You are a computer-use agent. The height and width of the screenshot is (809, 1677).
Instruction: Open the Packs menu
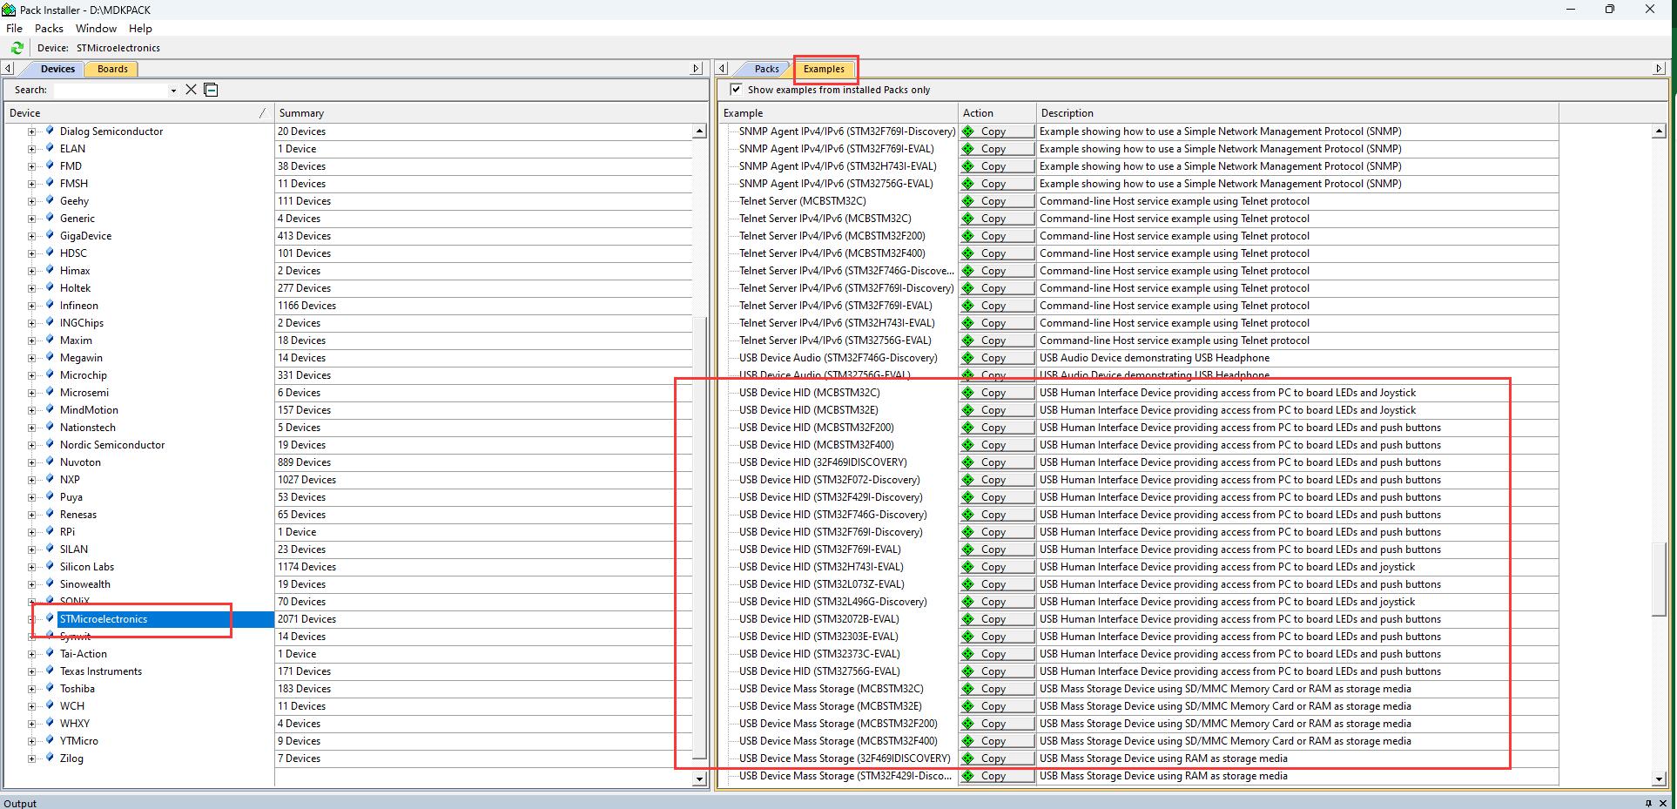(49, 29)
